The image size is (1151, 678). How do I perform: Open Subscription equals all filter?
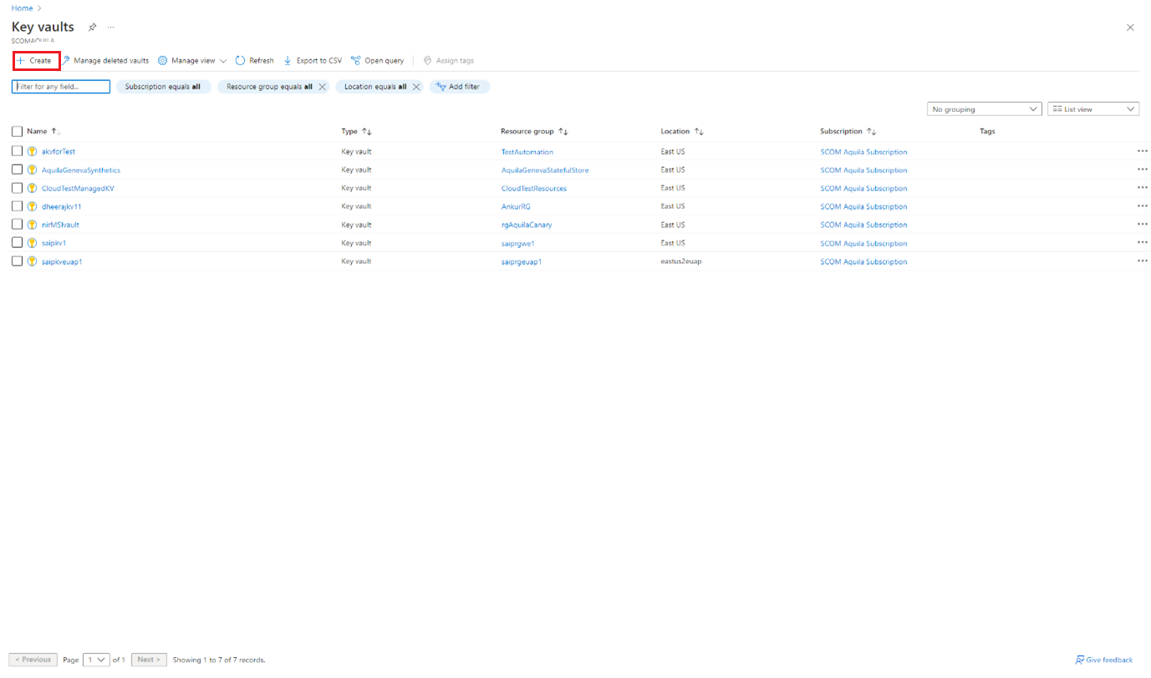(x=163, y=87)
